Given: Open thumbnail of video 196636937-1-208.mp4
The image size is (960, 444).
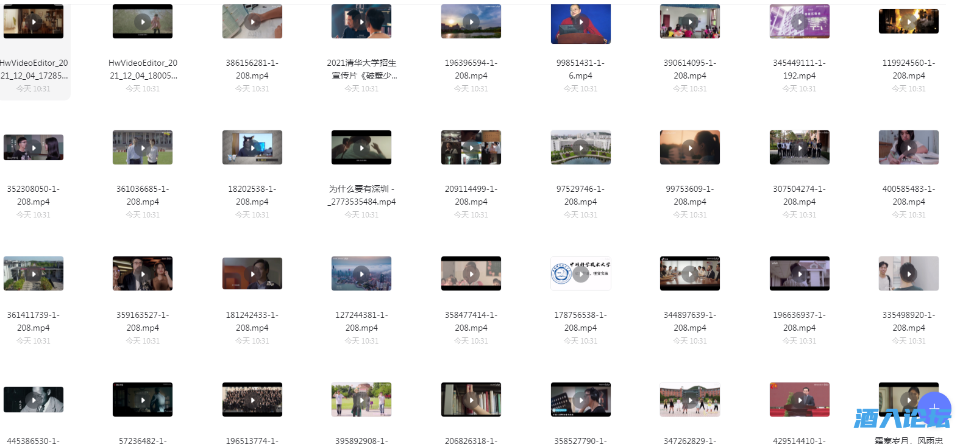Looking at the screenshot, I should 800,273.
